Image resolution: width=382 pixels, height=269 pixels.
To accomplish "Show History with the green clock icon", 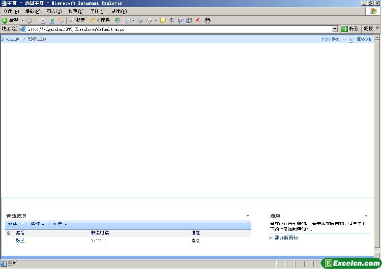I will (x=118, y=20).
